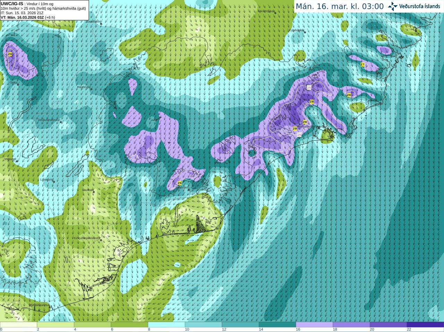Click the Hágöngur place label
This screenshot has height=332, width=444.
tap(83, 87)
